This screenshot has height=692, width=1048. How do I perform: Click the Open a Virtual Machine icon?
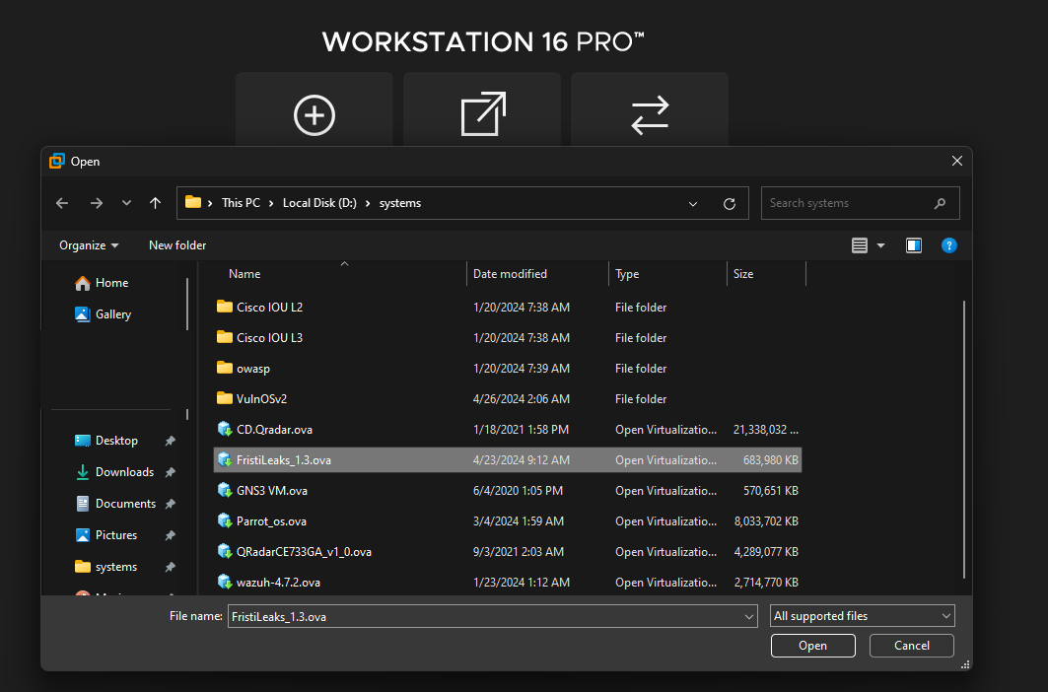(x=483, y=113)
